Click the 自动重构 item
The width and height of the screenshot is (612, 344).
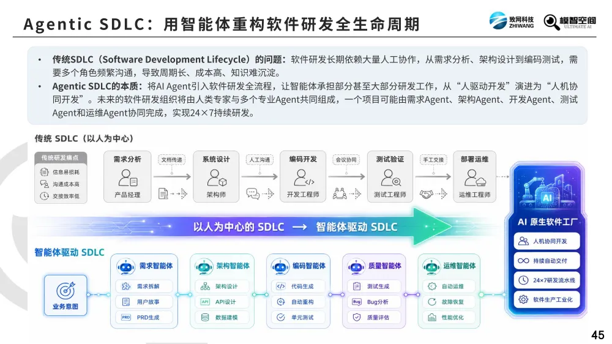[298, 302]
